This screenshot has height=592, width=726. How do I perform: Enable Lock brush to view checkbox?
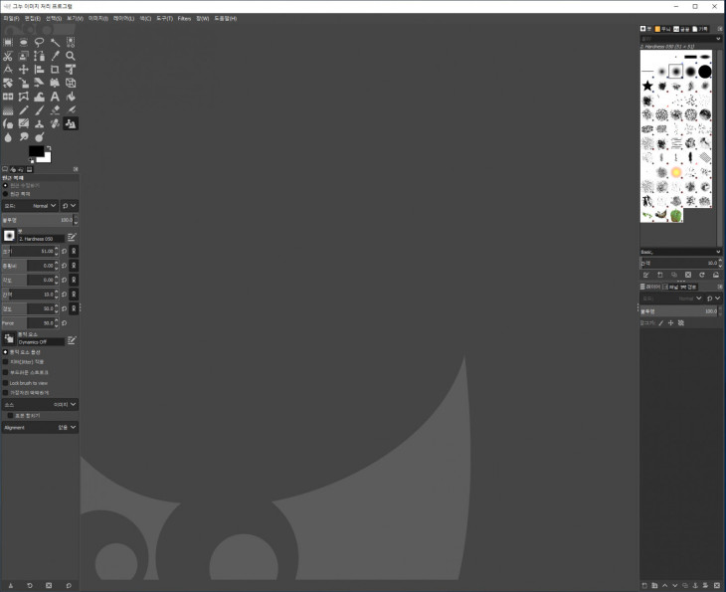[6, 383]
